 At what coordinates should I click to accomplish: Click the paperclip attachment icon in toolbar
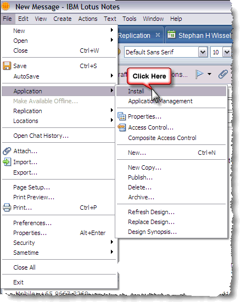pyautogui.click(x=223, y=74)
